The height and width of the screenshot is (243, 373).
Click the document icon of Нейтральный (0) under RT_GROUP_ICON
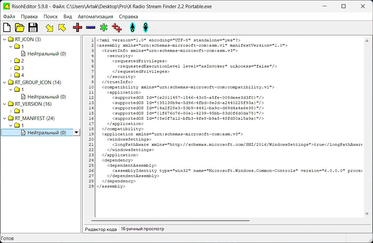pyautogui.click(x=23, y=97)
